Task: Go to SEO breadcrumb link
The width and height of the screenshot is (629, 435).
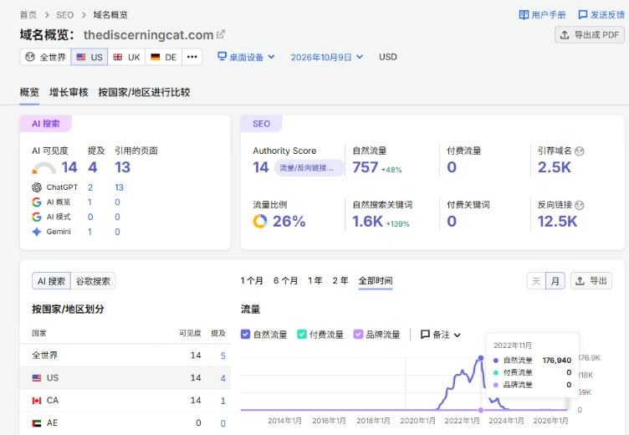Action: 65,15
